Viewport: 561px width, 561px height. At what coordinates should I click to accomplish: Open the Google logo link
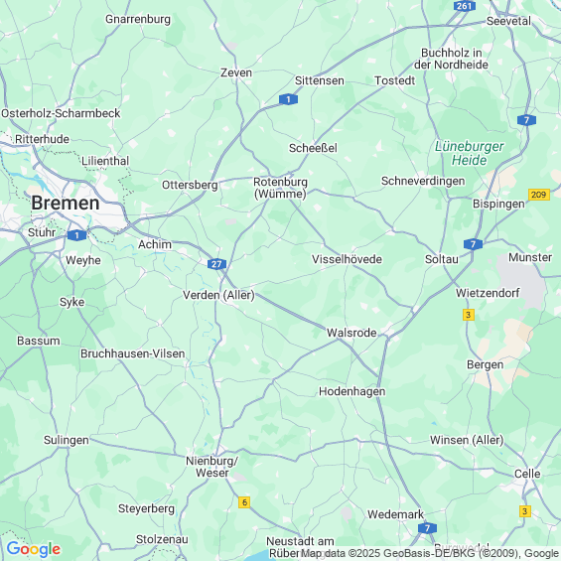click(34, 549)
